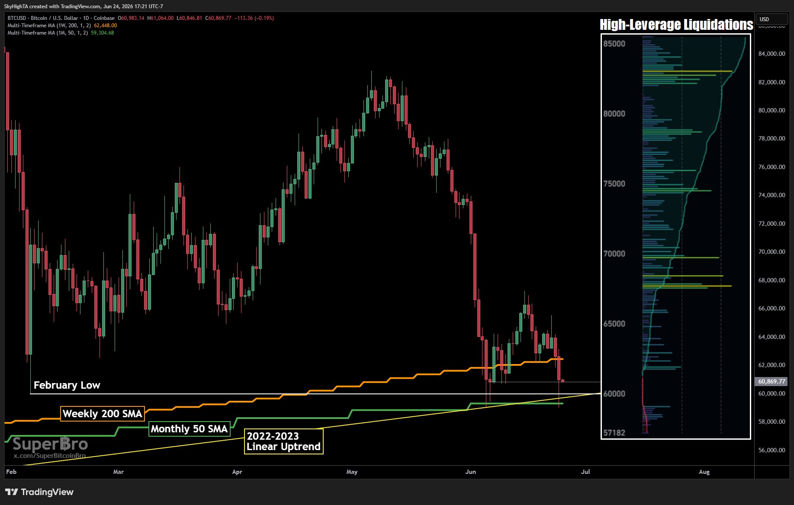The width and height of the screenshot is (794, 505).
Task: Click the 85000 level in liquidations panel
Action: 614,44
